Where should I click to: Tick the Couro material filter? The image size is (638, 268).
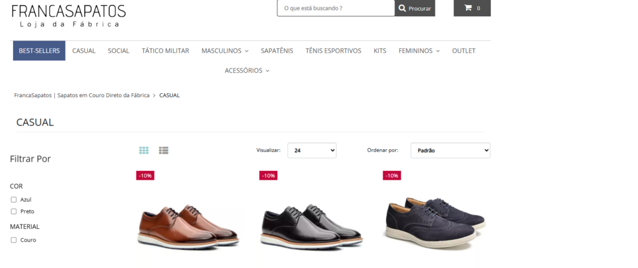[x=14, y=240]
